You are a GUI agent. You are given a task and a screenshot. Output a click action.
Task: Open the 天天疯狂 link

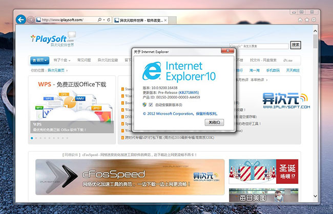pos(293,70)
